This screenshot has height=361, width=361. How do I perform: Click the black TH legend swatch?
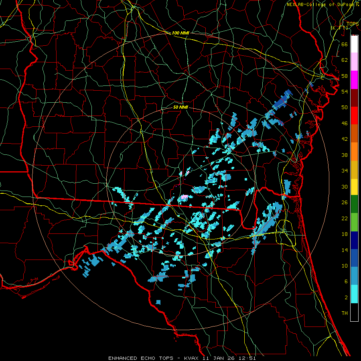point(354,312)
